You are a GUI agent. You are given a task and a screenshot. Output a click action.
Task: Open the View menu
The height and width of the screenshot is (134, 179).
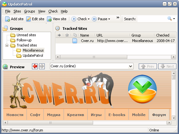click(x=42, y=11)
